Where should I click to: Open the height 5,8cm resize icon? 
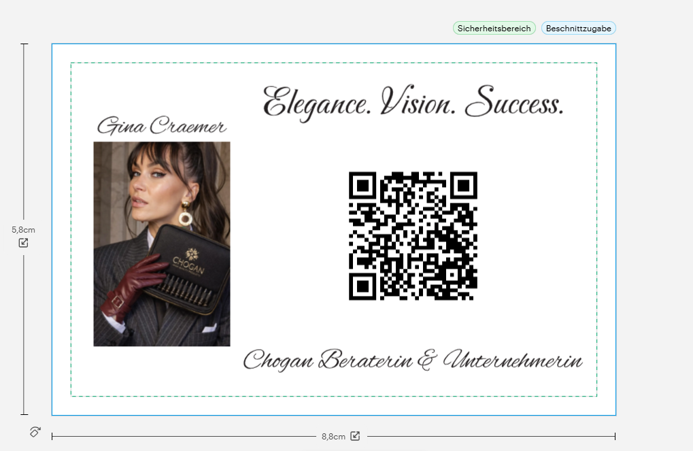pyautogui.click(x=23, y=243)
